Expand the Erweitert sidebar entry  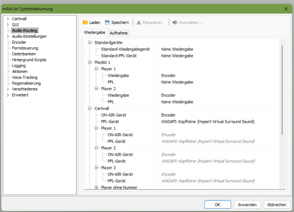8,95
